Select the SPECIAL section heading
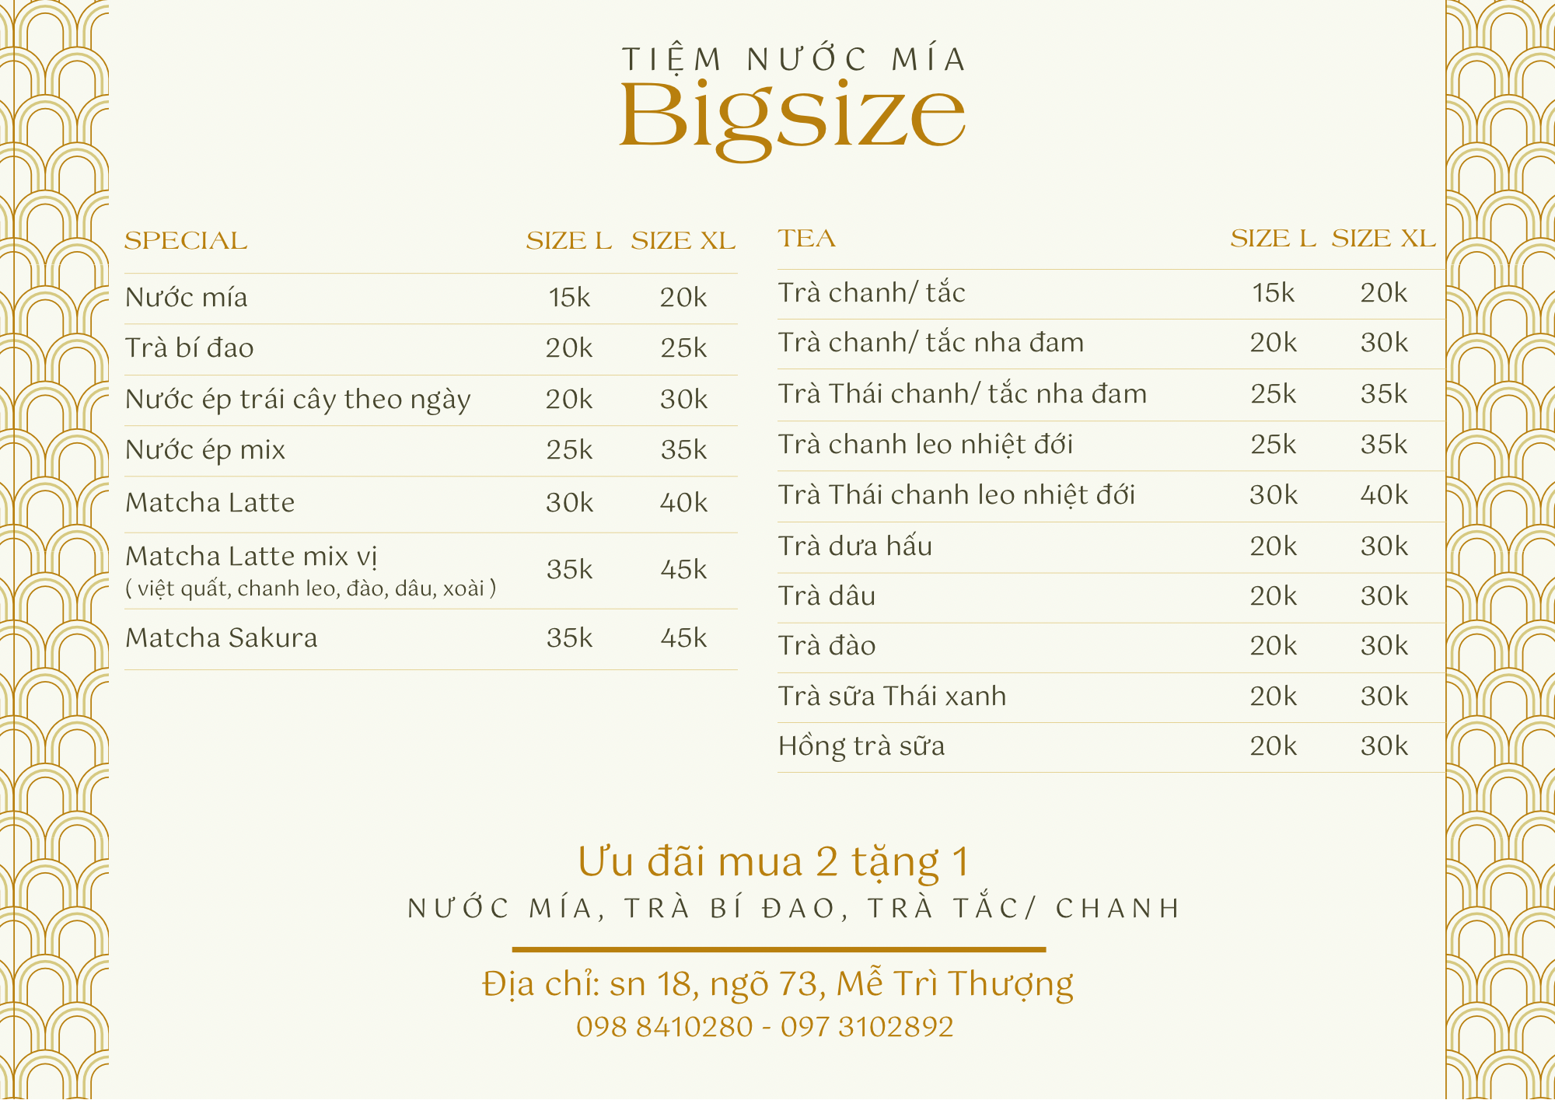 point(186,241)
